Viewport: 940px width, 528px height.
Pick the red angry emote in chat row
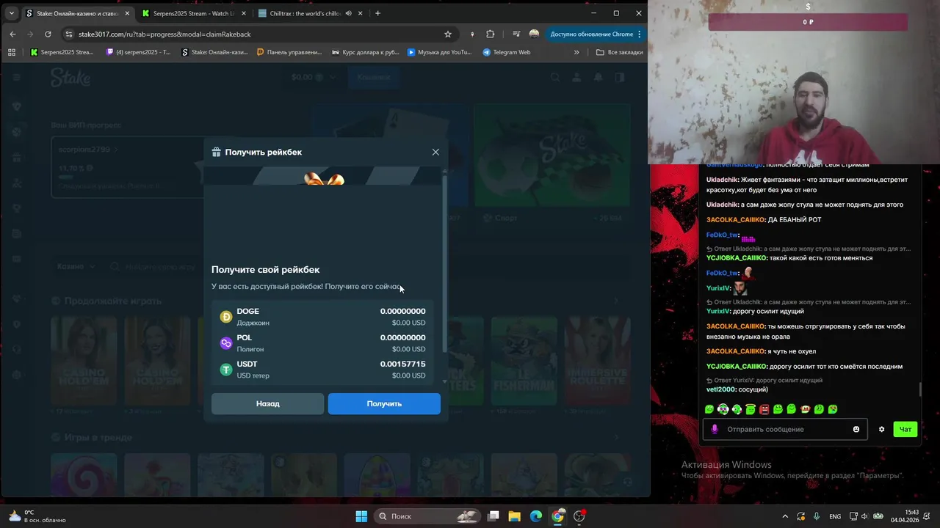(764, 409)
